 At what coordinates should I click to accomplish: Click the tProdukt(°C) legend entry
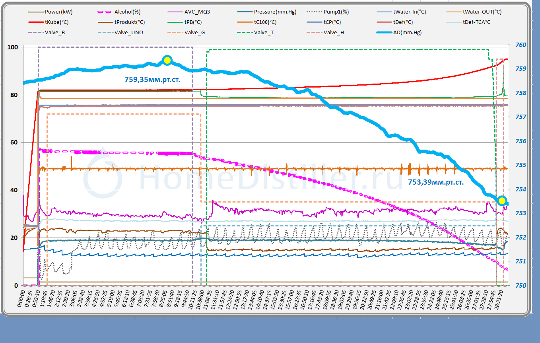[x=129, y=22]
